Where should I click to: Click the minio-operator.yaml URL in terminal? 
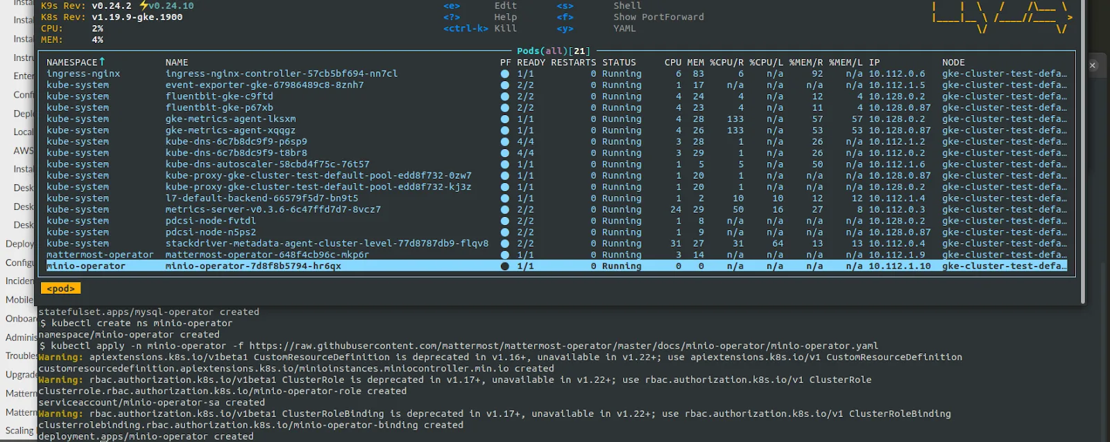pyautogui.click(x=563, y=346)
